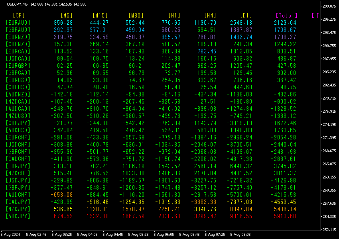
Task: Click the AUDJPY total value -5913.60
Action: tap(284, 216)
